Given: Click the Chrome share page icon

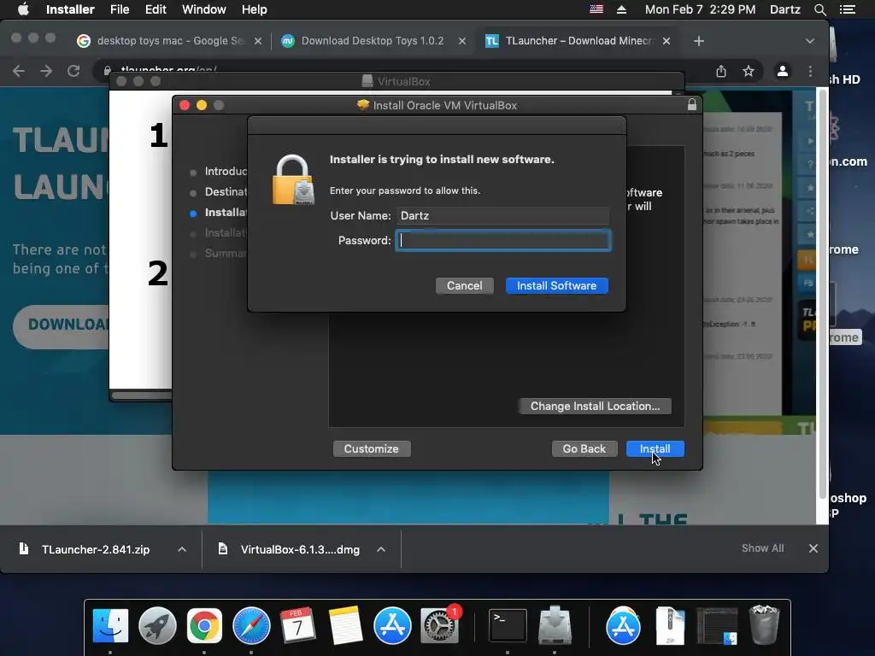Looking at the screenshot, I should point(721,71).
